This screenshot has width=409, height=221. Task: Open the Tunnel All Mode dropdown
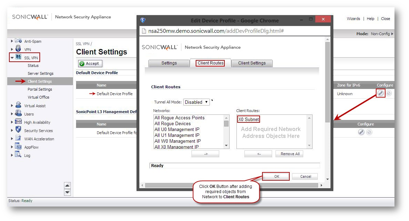(196, 102)
